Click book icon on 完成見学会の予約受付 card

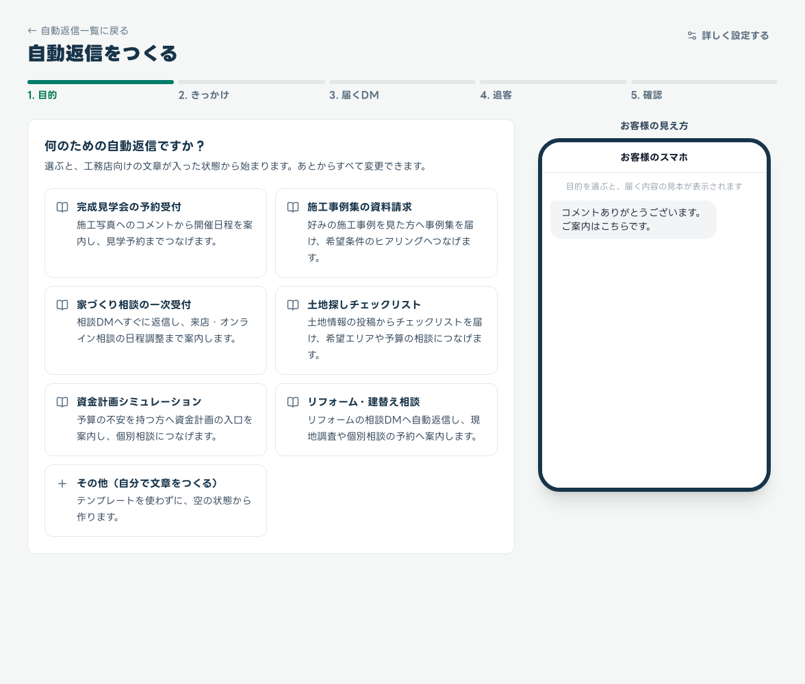point(62,207)
